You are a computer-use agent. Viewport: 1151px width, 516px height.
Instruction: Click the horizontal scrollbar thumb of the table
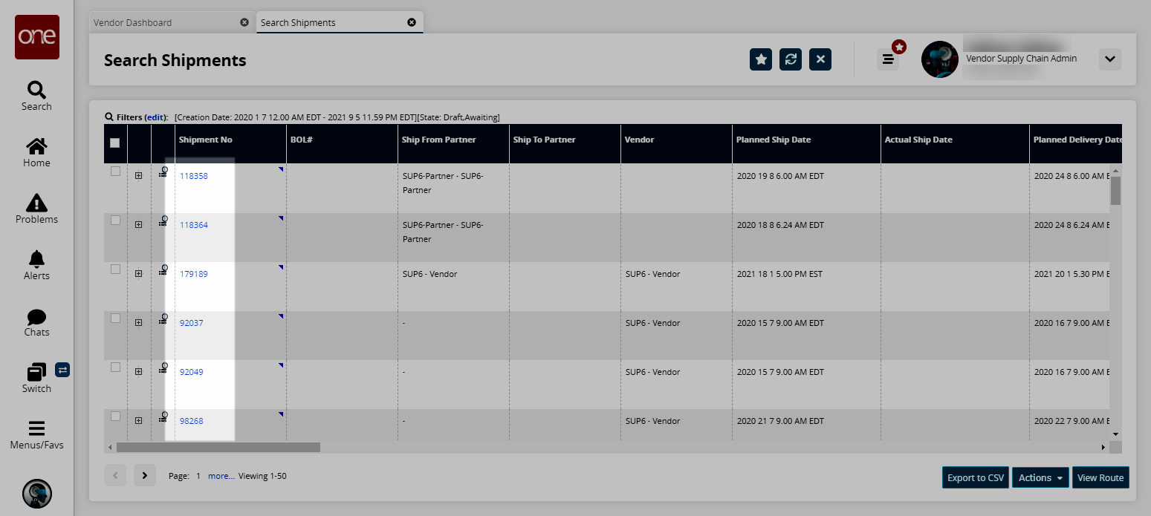pos(218,447)
